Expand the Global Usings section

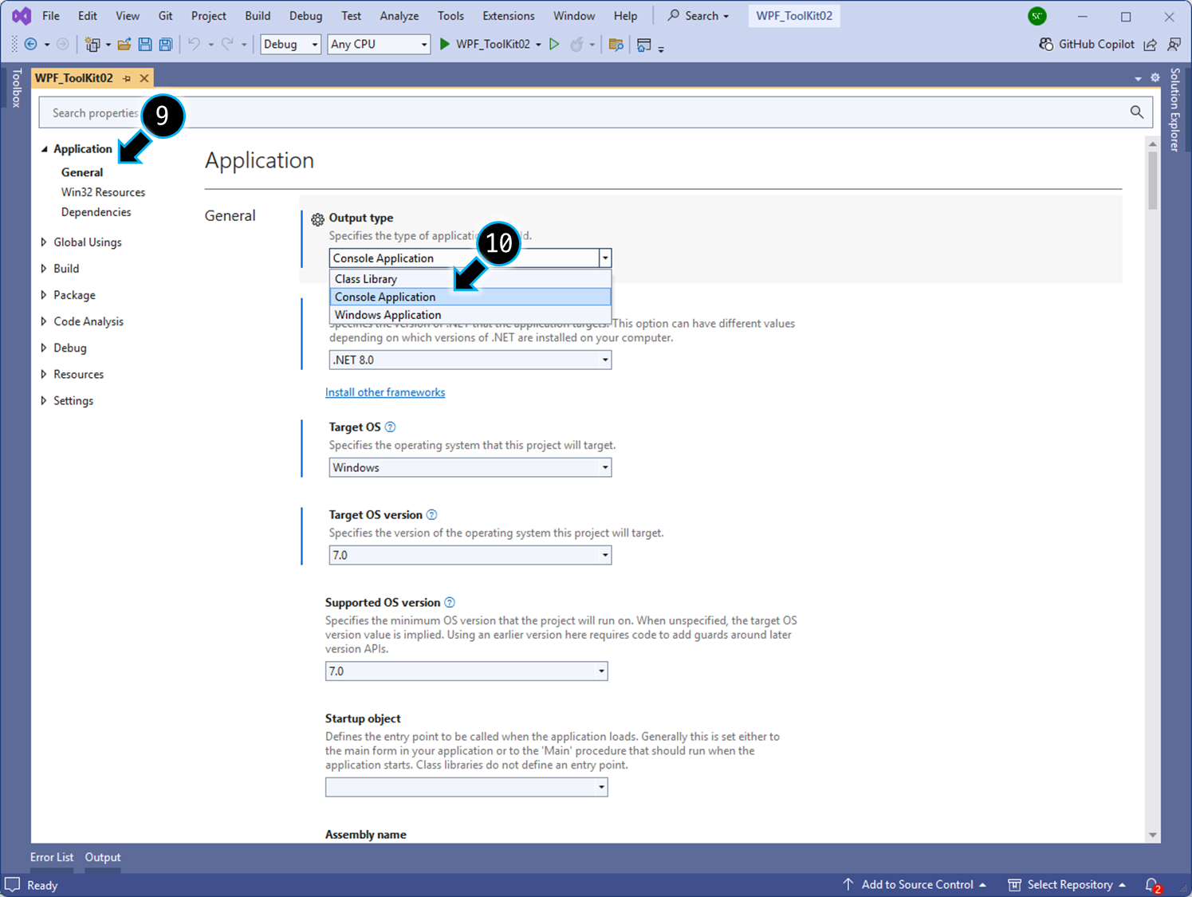[x=44, y=242]
